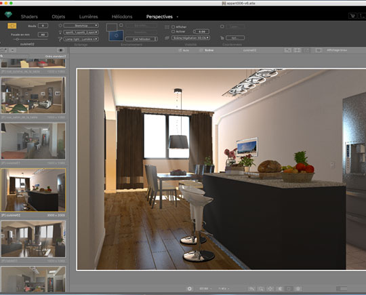Click the small icon beside the background field
This screenshot has height=295, width=366.
click(121, 25)
